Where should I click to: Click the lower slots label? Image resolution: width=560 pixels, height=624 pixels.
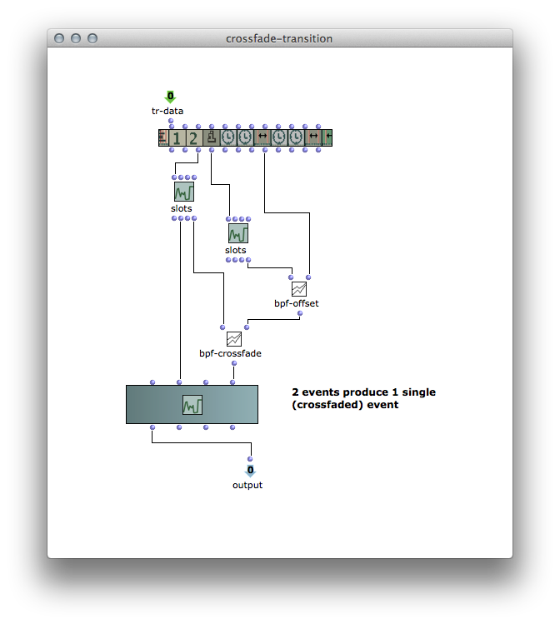235,250
